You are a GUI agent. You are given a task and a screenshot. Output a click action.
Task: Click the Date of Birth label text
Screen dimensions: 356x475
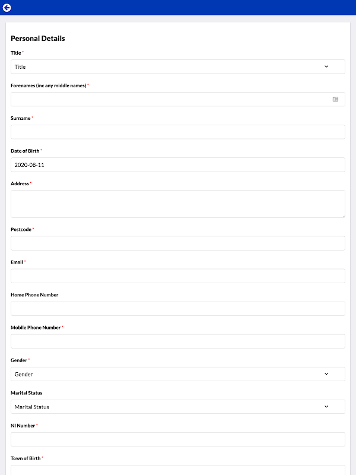point(25,151)
